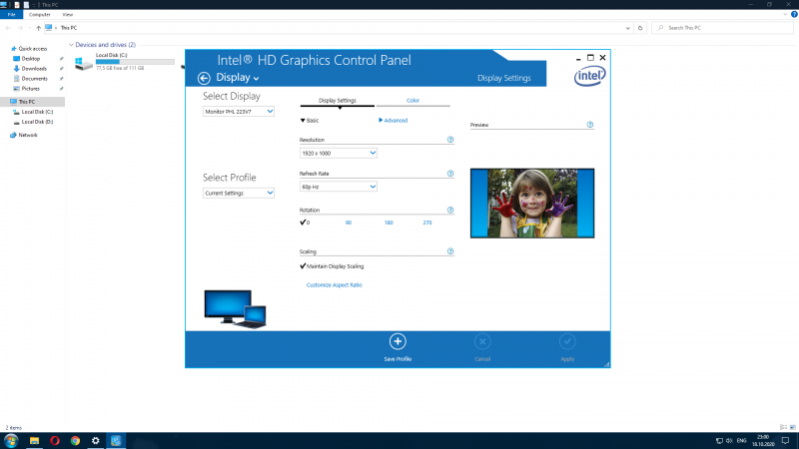Open help for the Scaling setting
The height and width of the screenshot is (449, 799).
[450, 251]
